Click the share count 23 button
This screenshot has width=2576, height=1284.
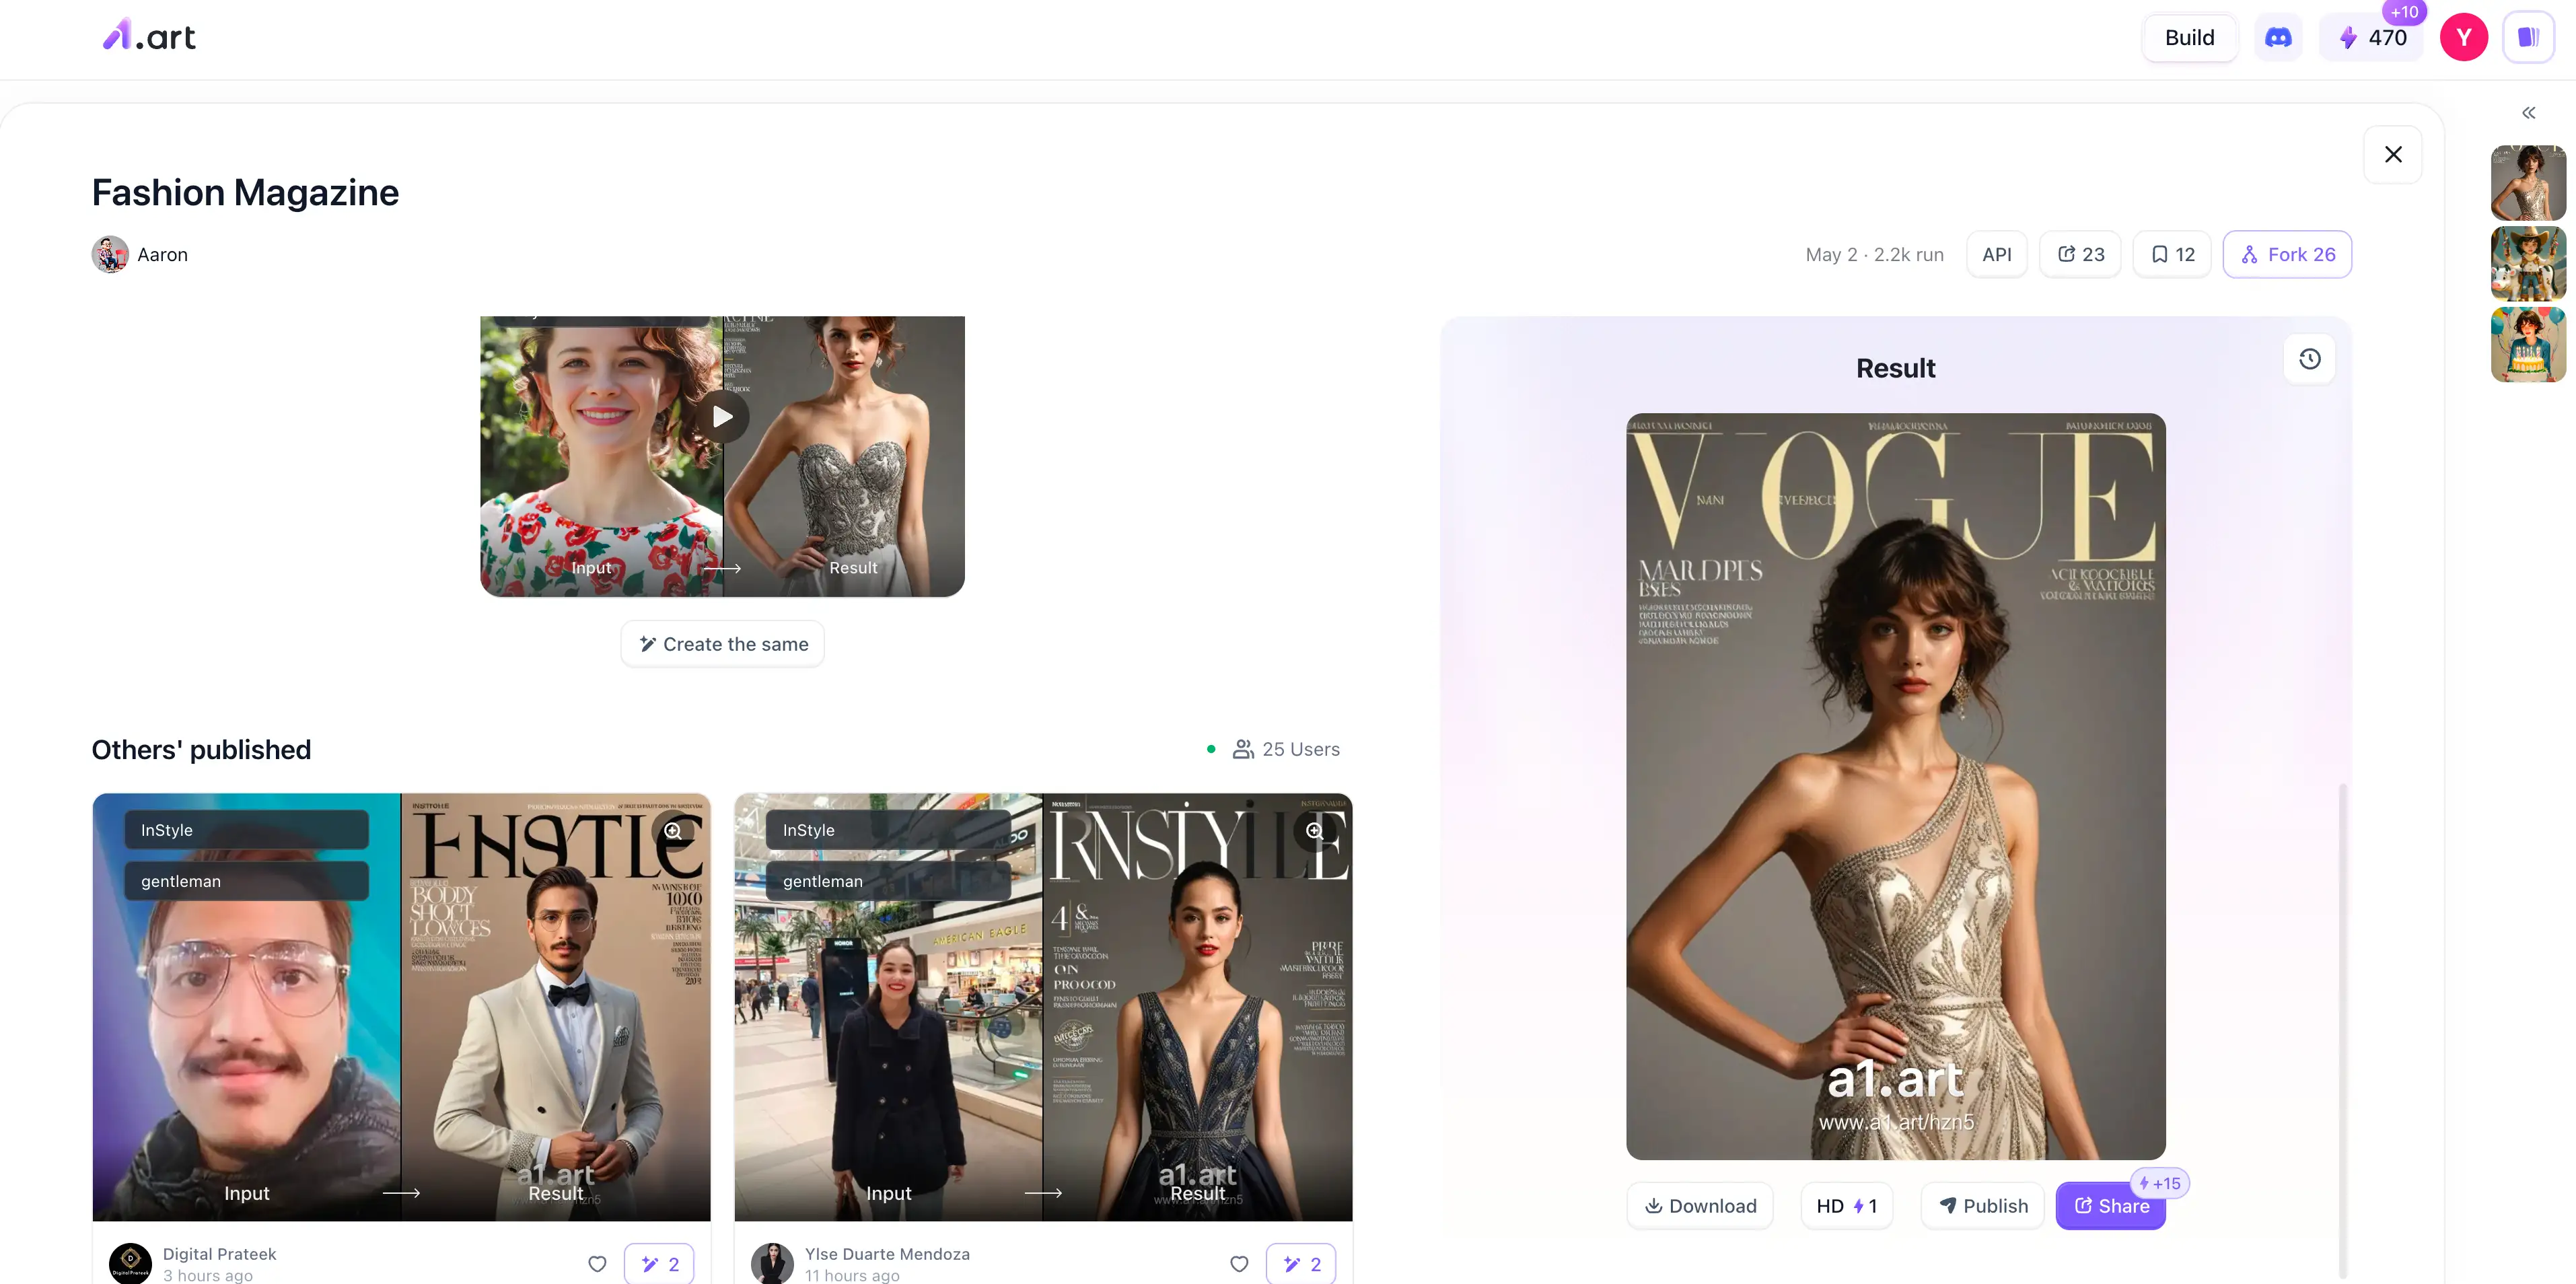click(x=2080, y=255)
